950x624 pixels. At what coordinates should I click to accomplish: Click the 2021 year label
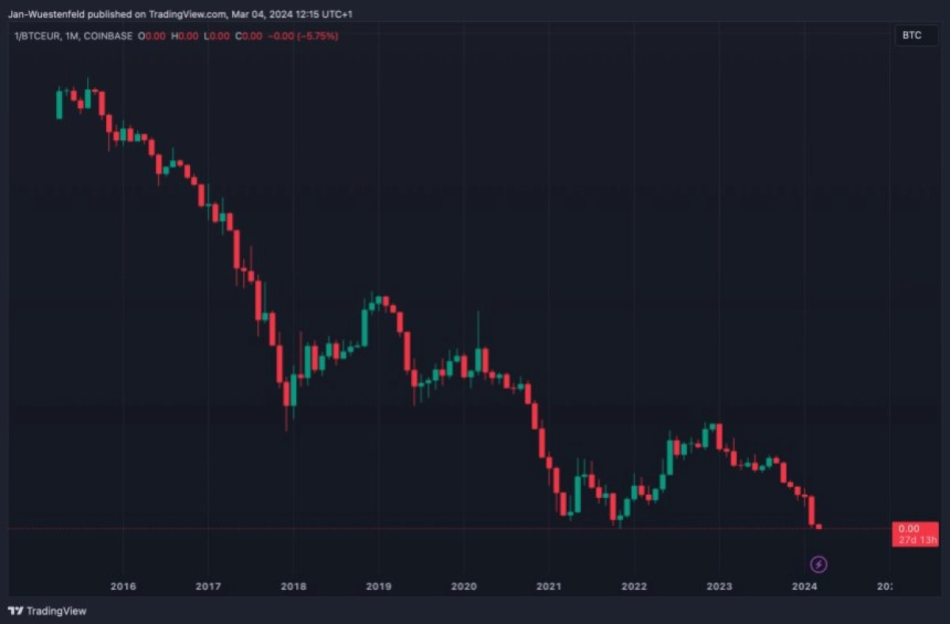pyautogui.click(x=549, y=587)
